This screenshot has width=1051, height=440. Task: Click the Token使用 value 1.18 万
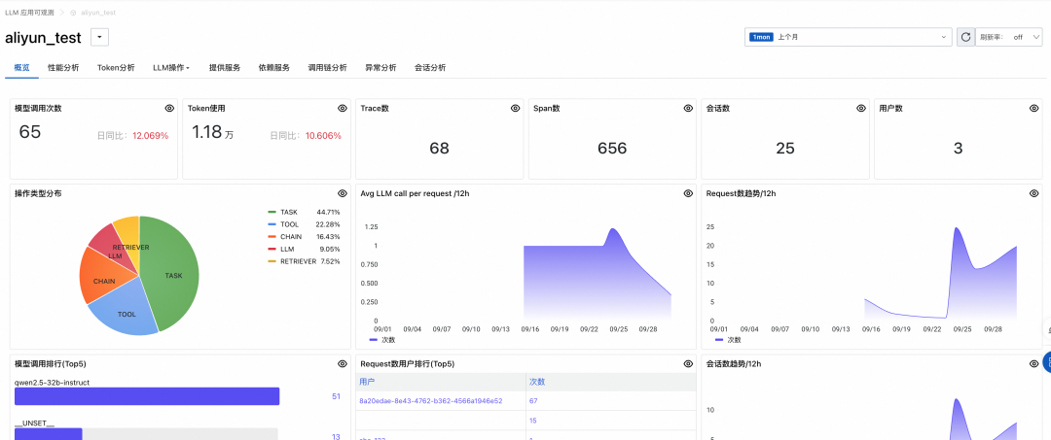[212, 132]
